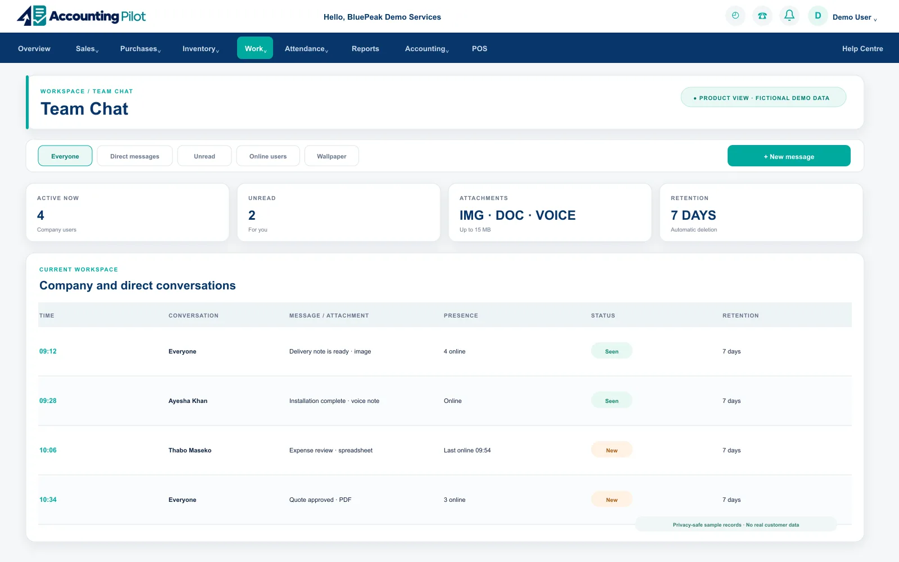This screenshot has width=899, height=562.
Task: Open the Unread stat card
Action: pyautogui.click(x=339, y=212)
